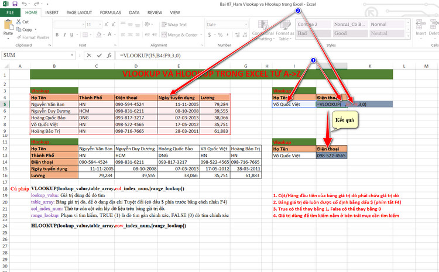Cut the selection with the scissors icon

pos(19,22)
